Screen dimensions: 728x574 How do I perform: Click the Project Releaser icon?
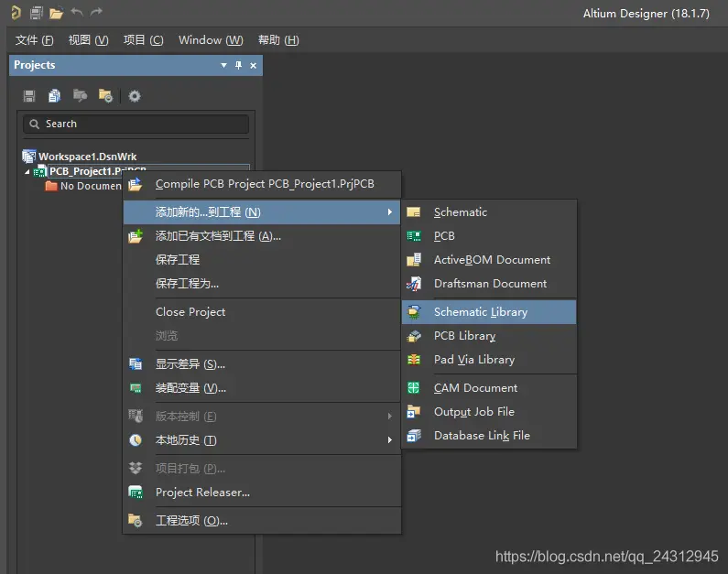click(136, 493)
